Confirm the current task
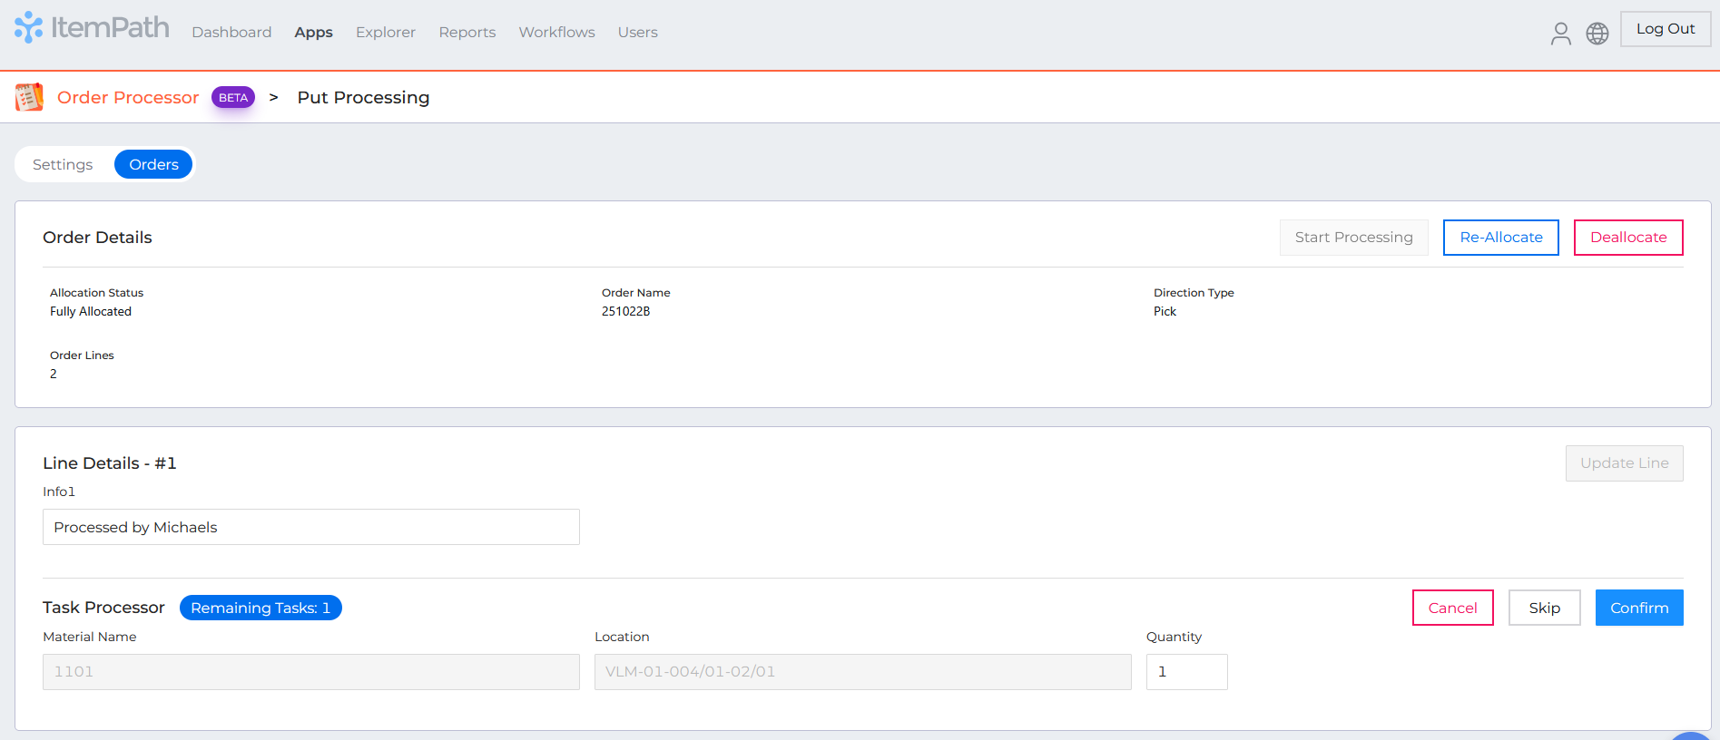This screenshot has width=1720, height=740. pyautogui.click(x=1638, y=608)
